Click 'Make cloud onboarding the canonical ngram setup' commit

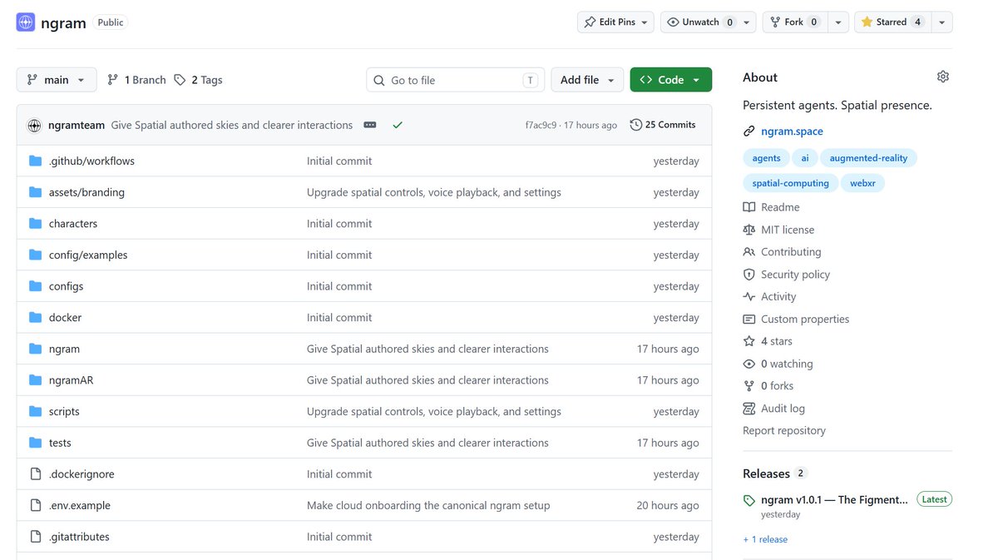[x=428, y=505]
